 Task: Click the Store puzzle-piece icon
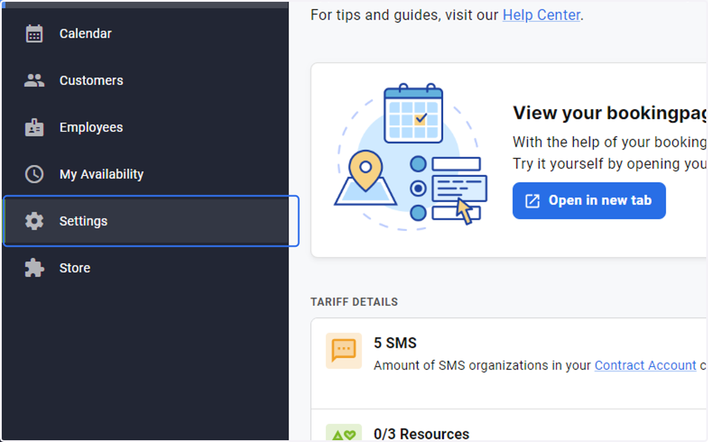(34, 268)
